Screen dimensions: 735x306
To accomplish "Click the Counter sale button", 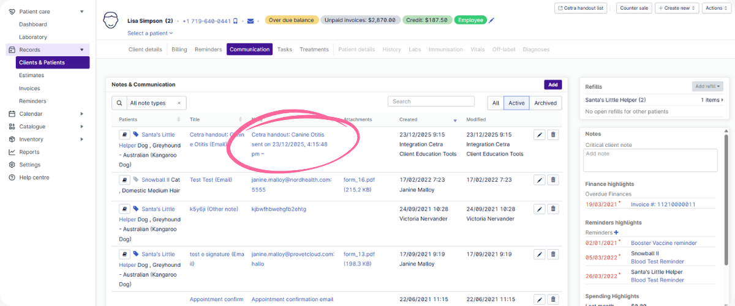I will click(x=633, y=8).
